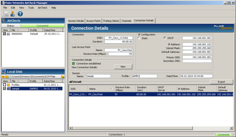This screenshot has height=137, width=236.
Task: Sort Local Disk list by File column
Action: coord(19,81)
